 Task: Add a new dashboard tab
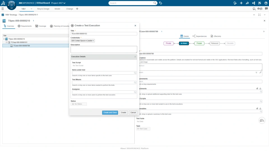coord(77,9)
